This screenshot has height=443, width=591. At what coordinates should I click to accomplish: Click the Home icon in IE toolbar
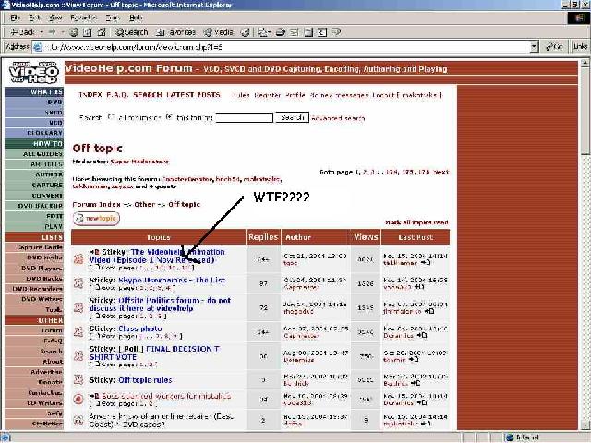pos(102,32)
